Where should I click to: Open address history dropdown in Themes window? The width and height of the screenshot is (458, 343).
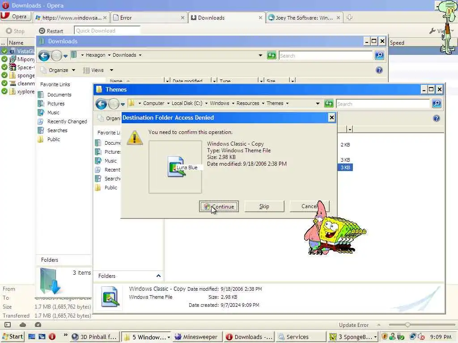[x=318, y=104]
